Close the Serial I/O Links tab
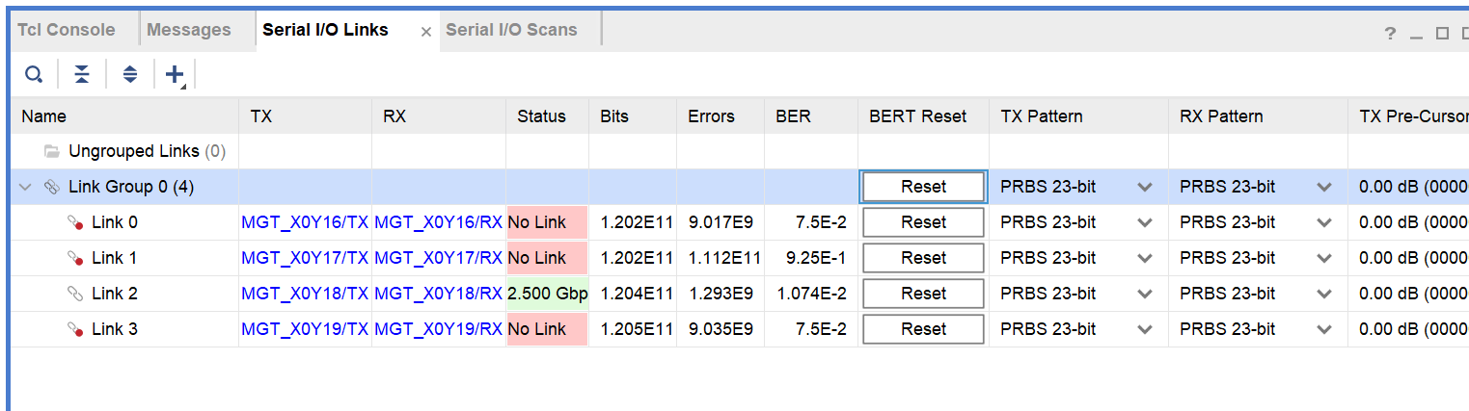The height and width of the screenshot is (411, 1469). (x=426, y=32)
